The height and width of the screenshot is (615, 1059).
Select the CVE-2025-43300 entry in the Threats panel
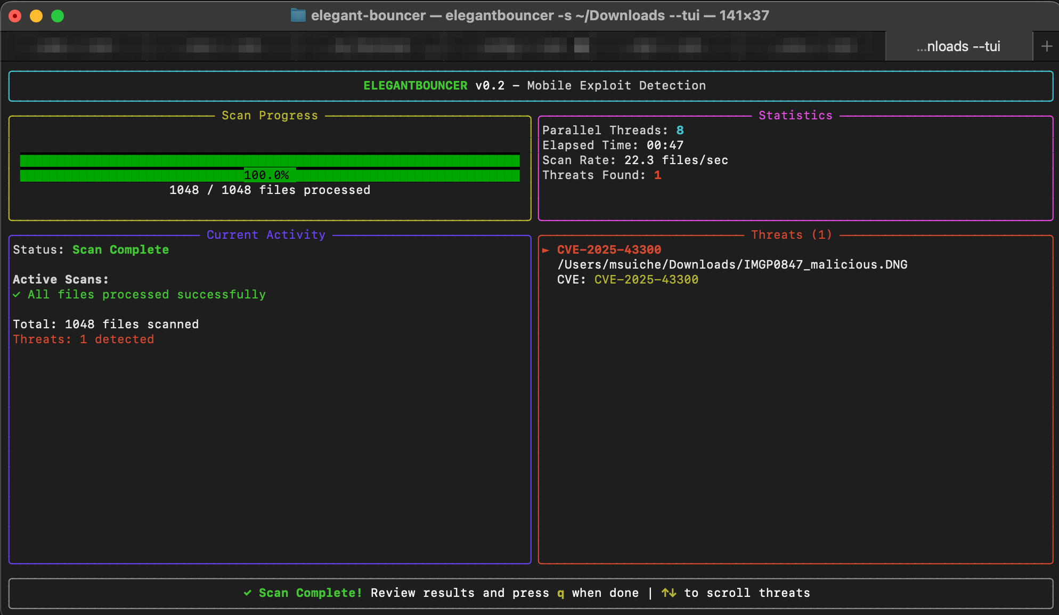(609, 249)
